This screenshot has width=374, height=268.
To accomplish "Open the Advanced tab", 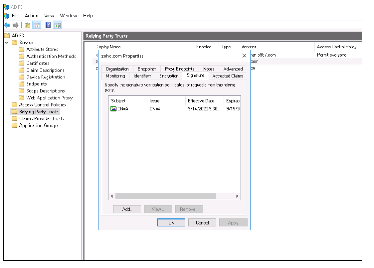I will click(x=233, y=69).
